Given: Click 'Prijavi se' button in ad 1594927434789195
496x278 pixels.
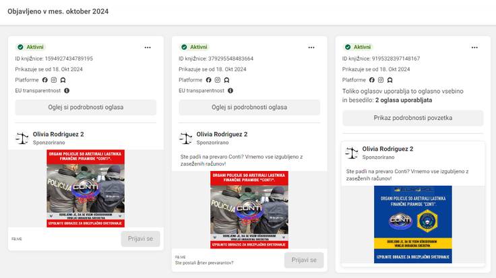Looking at the screenshot, I should [140, 239].
